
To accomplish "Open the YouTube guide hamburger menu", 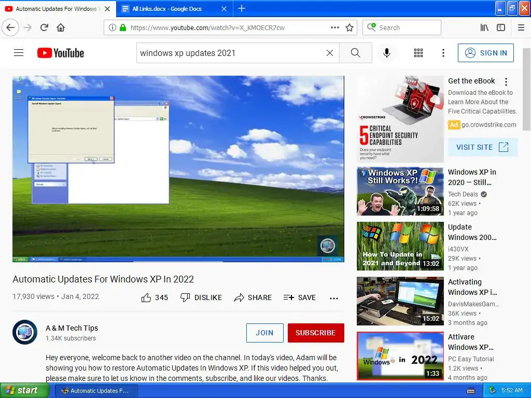I will click(x=19, y=53).
